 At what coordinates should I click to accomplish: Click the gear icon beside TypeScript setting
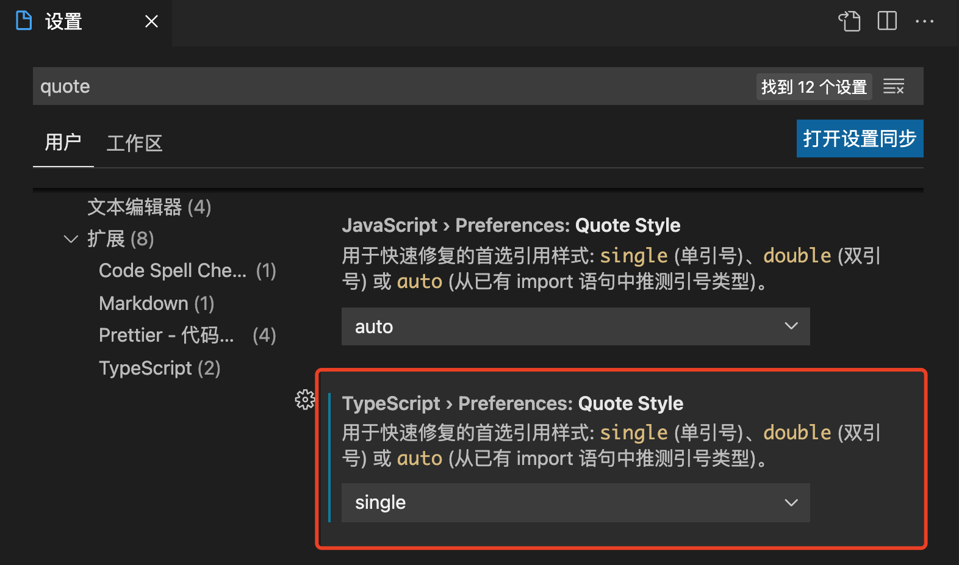pos(304,400)
